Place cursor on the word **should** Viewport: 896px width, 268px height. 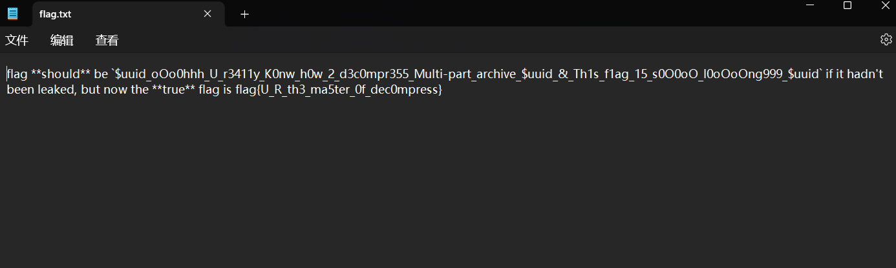61,74
